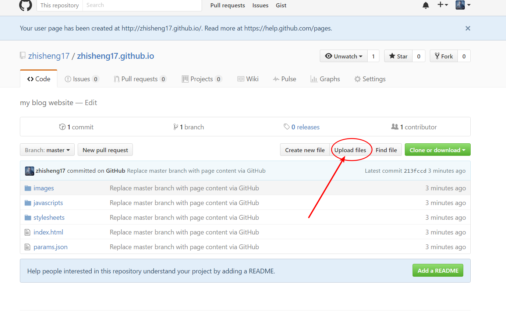
Task: Open the Pull requests repository tab
Action: point(140,79)
